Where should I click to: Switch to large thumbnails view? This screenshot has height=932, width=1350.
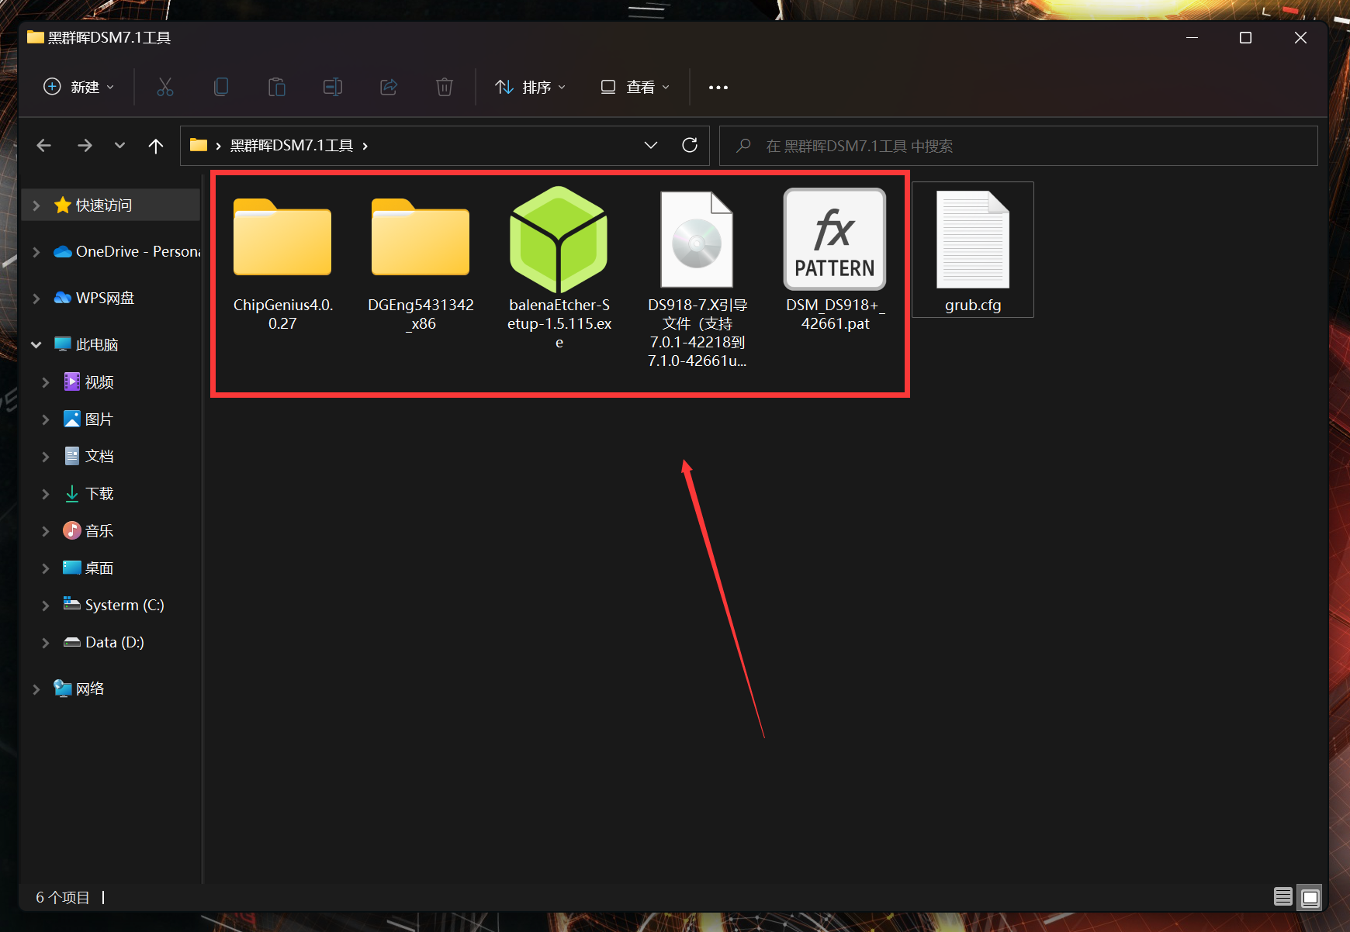[x=1310, y=897]
